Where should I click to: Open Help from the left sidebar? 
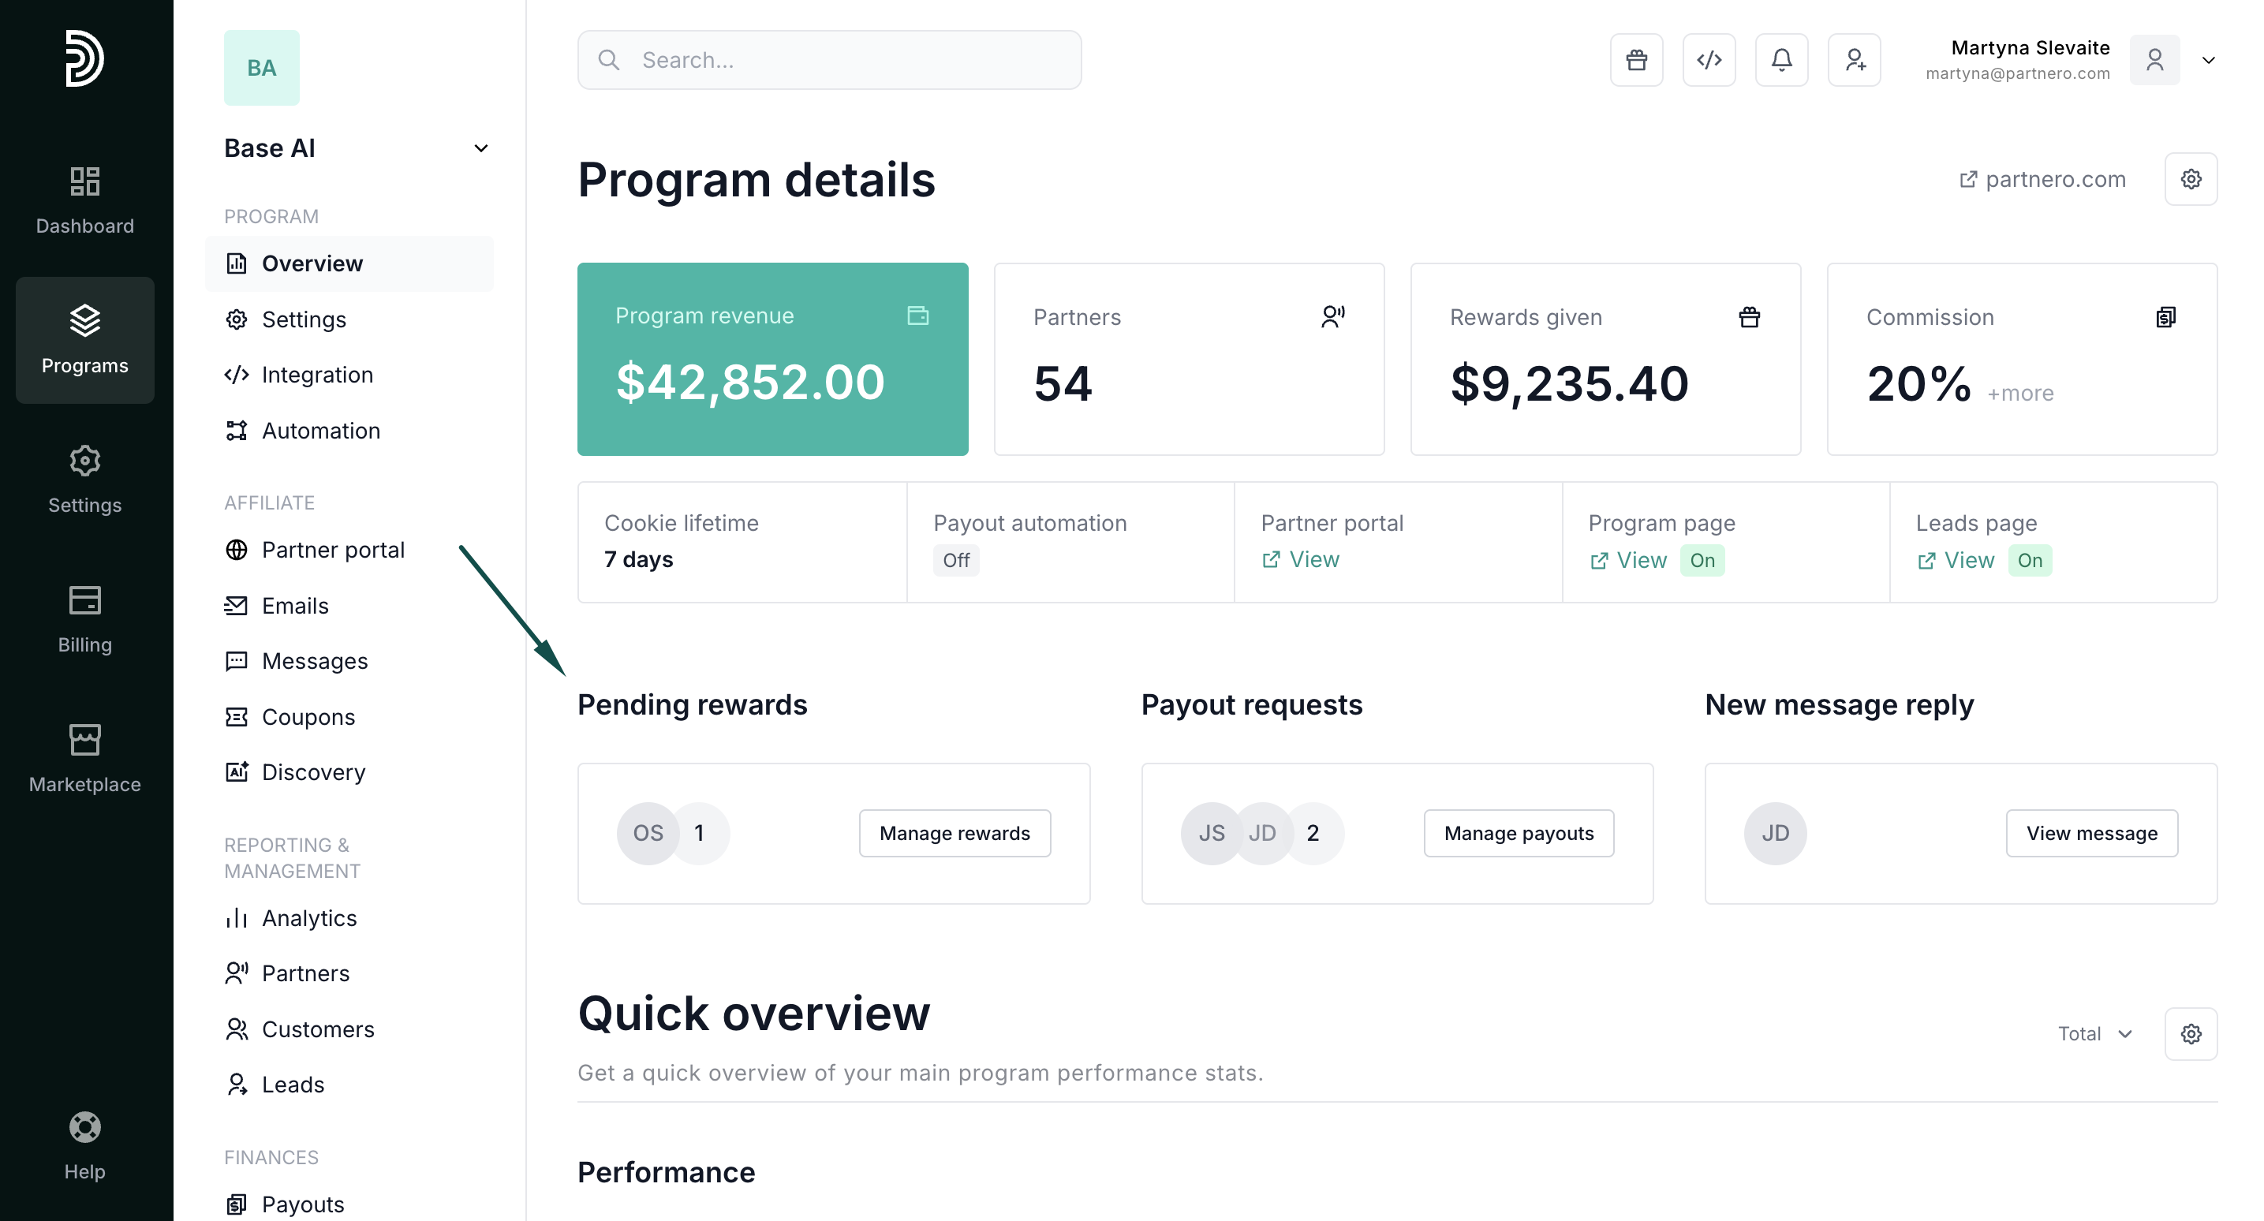pyautogui.click(x=84, y=1146)
